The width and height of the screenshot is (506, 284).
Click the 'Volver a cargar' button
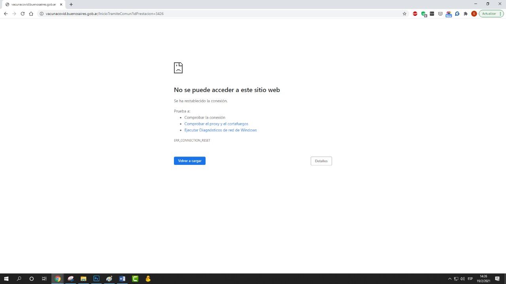tap(189, 161)
